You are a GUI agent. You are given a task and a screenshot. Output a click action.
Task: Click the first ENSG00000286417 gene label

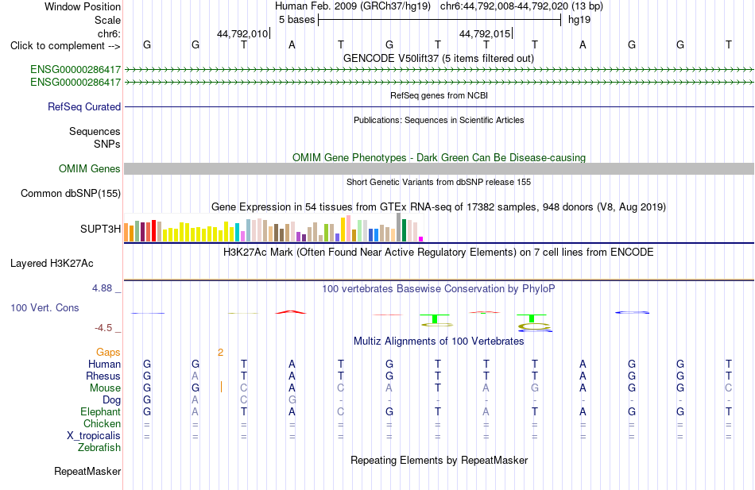point(75,70)
